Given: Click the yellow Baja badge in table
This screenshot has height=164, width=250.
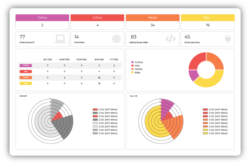Looking at the screenshot, I should (26, 83).
